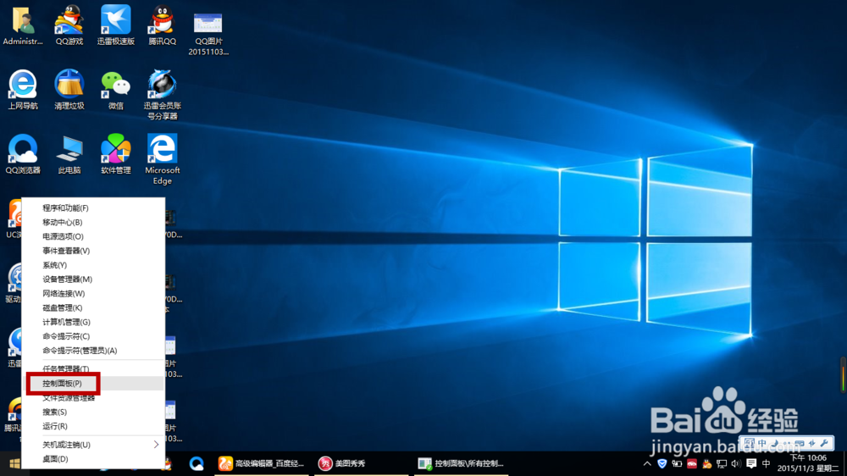Image resolution: width=847 pixels, height=476 pixels.
Task: Open the QQ browser icon on taskbar
Action: [x=197, y=463]
